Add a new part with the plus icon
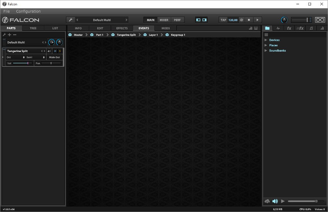Screen dimensions: 328x212 (9, 35)
